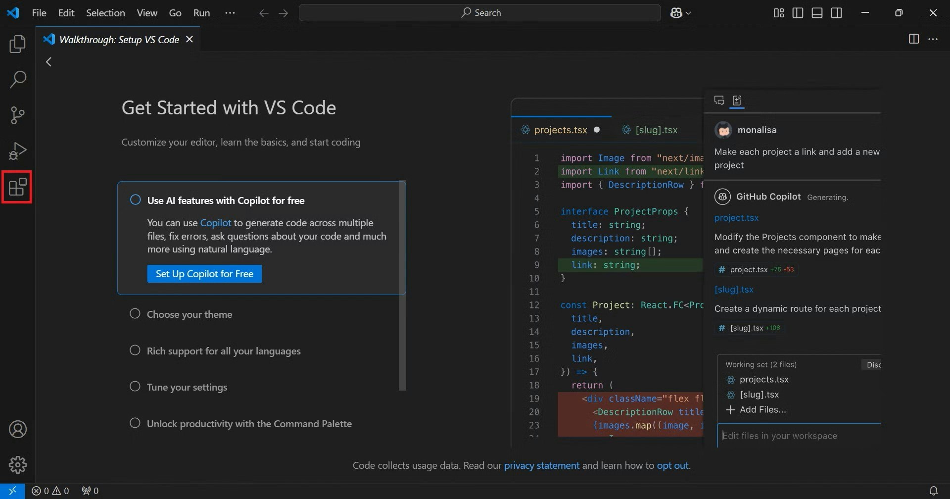
Task: Open the Selection menu
Action: coord(105,13)
